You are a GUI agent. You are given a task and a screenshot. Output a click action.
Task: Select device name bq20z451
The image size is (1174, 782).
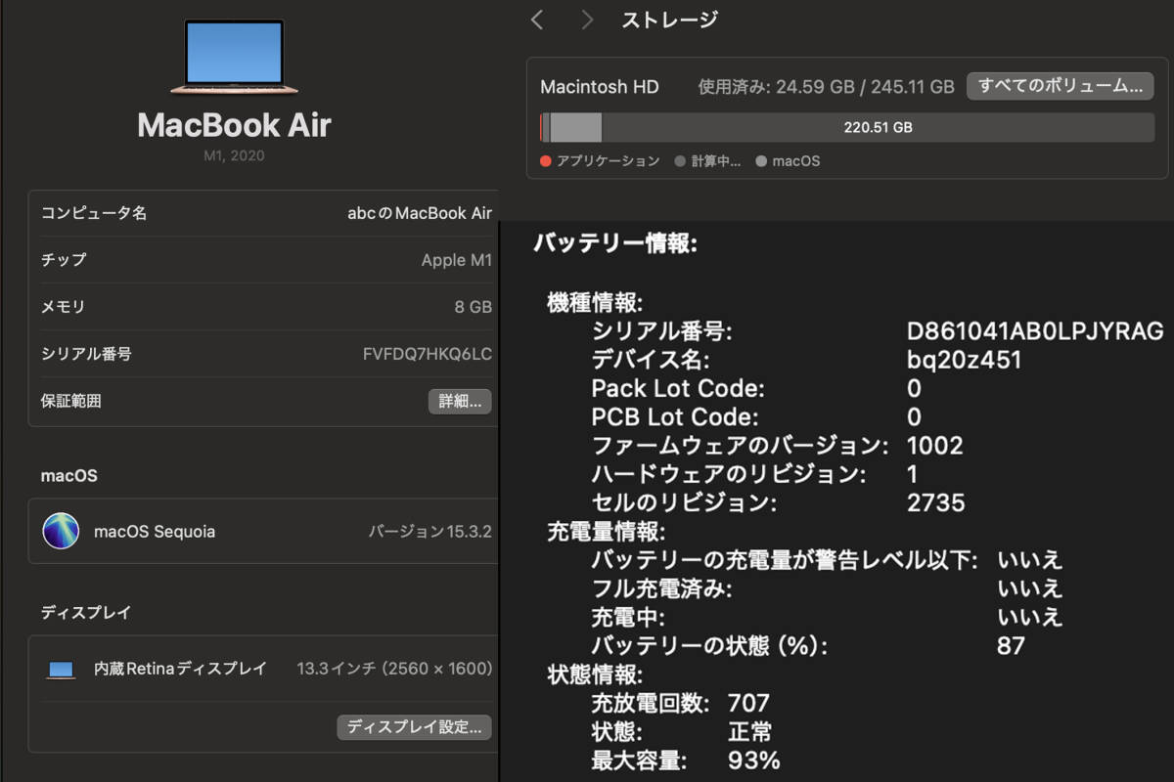coord(965,360)
